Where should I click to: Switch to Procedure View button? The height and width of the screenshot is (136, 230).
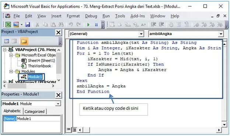[x=68, y=129]
